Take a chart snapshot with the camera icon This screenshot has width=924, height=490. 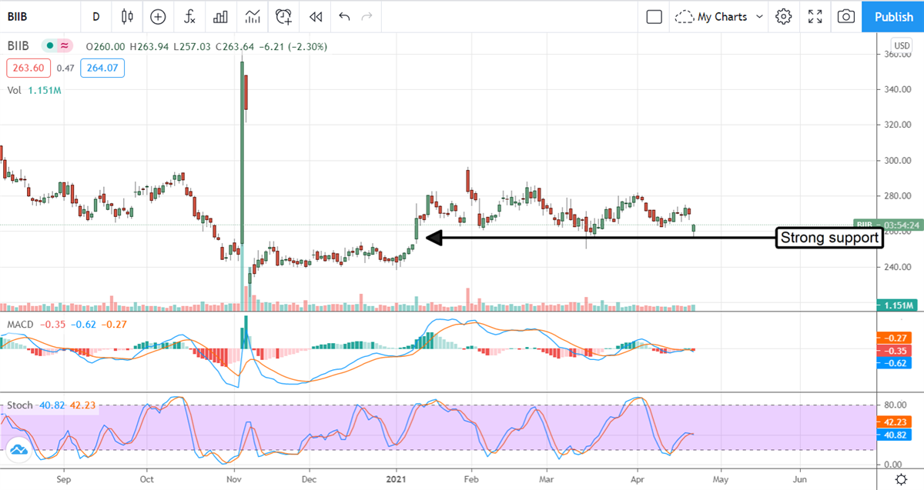click(x=845, y=16)
